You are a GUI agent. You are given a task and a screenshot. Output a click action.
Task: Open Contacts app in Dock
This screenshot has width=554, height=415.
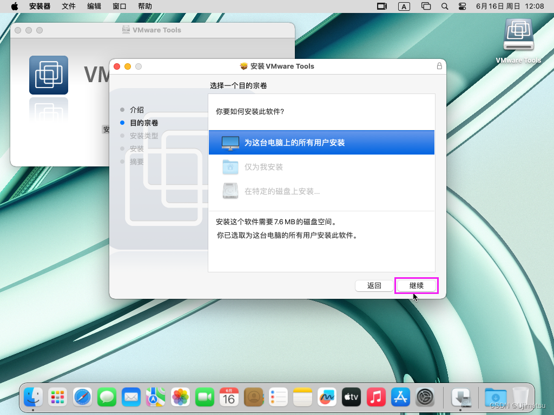coord(254,397)
